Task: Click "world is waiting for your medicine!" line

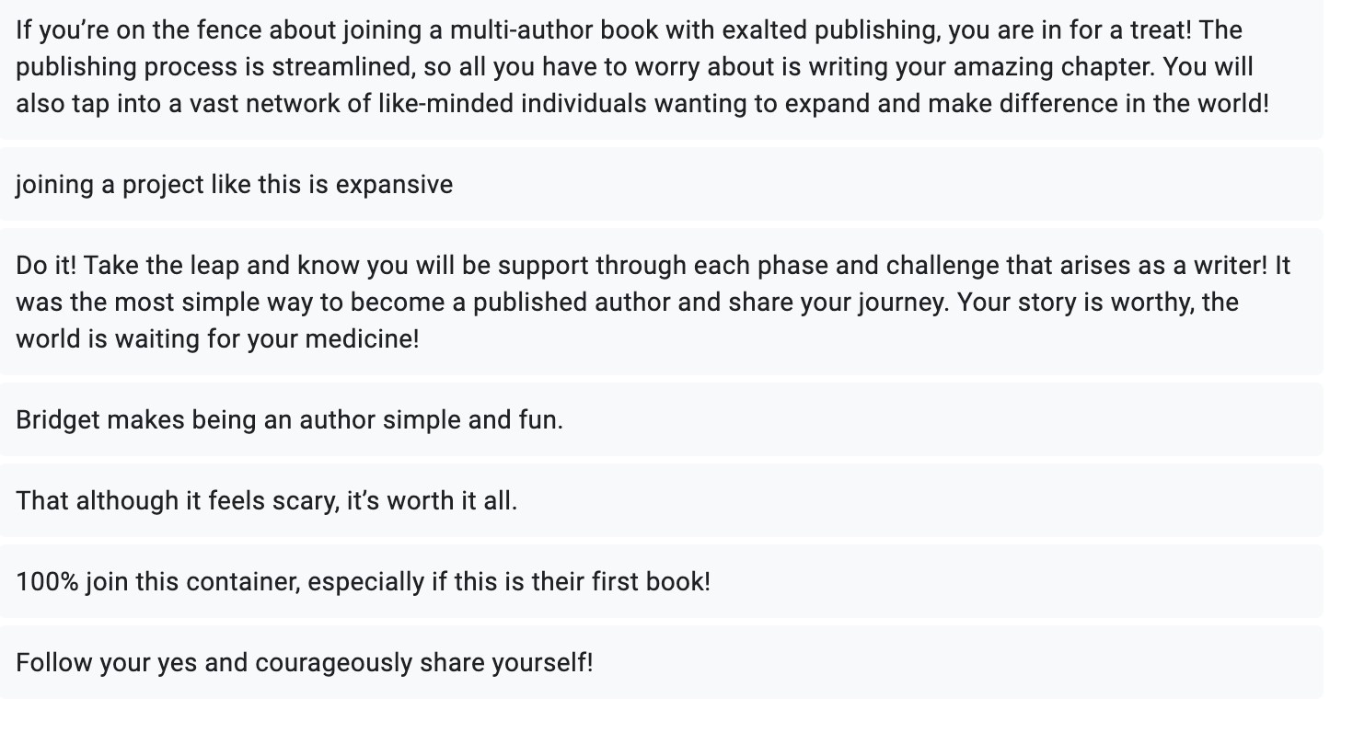Action: click(217, 339)
